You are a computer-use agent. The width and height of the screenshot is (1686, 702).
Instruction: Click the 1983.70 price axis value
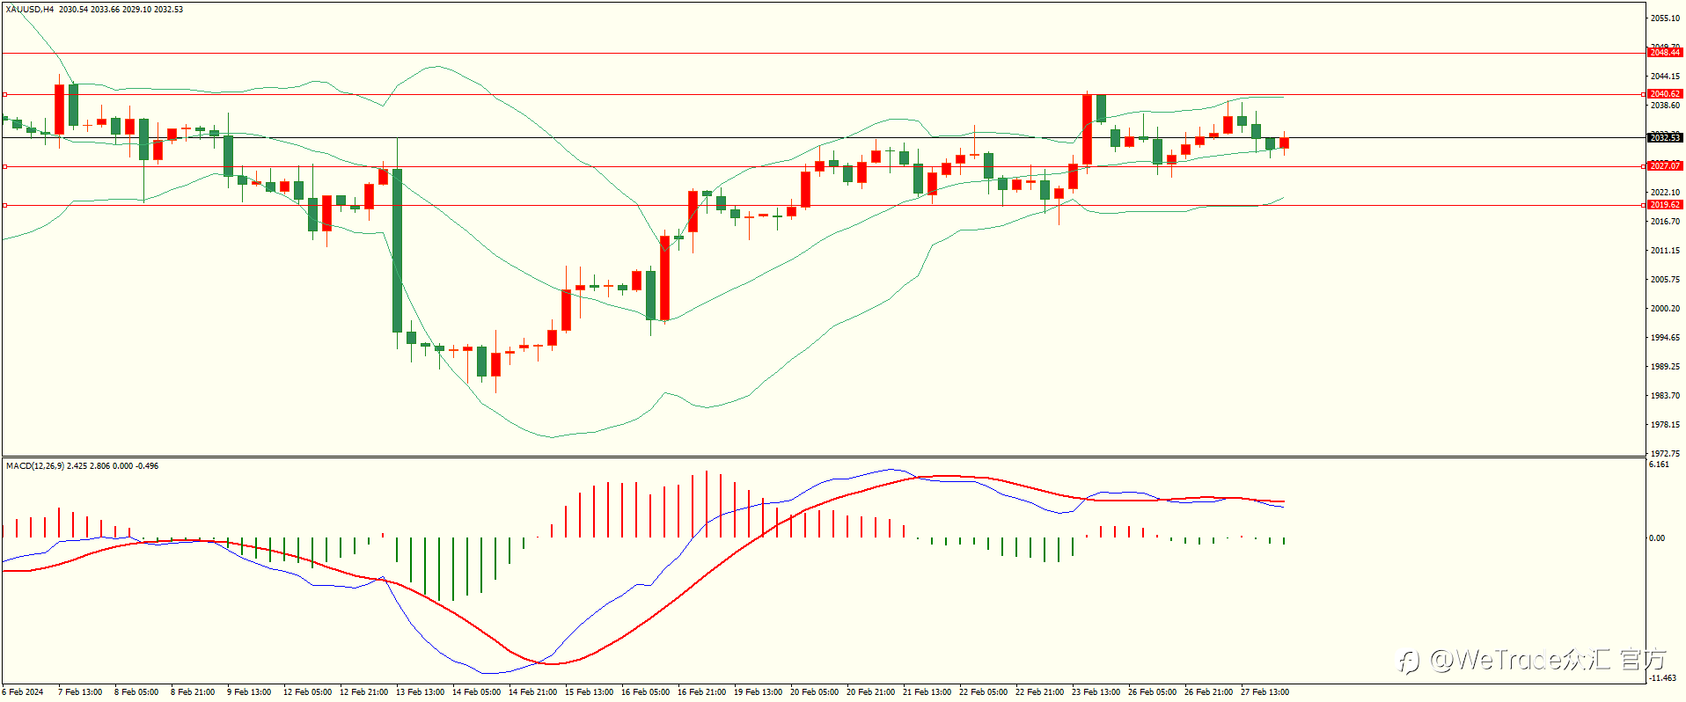click(1665, 396)
